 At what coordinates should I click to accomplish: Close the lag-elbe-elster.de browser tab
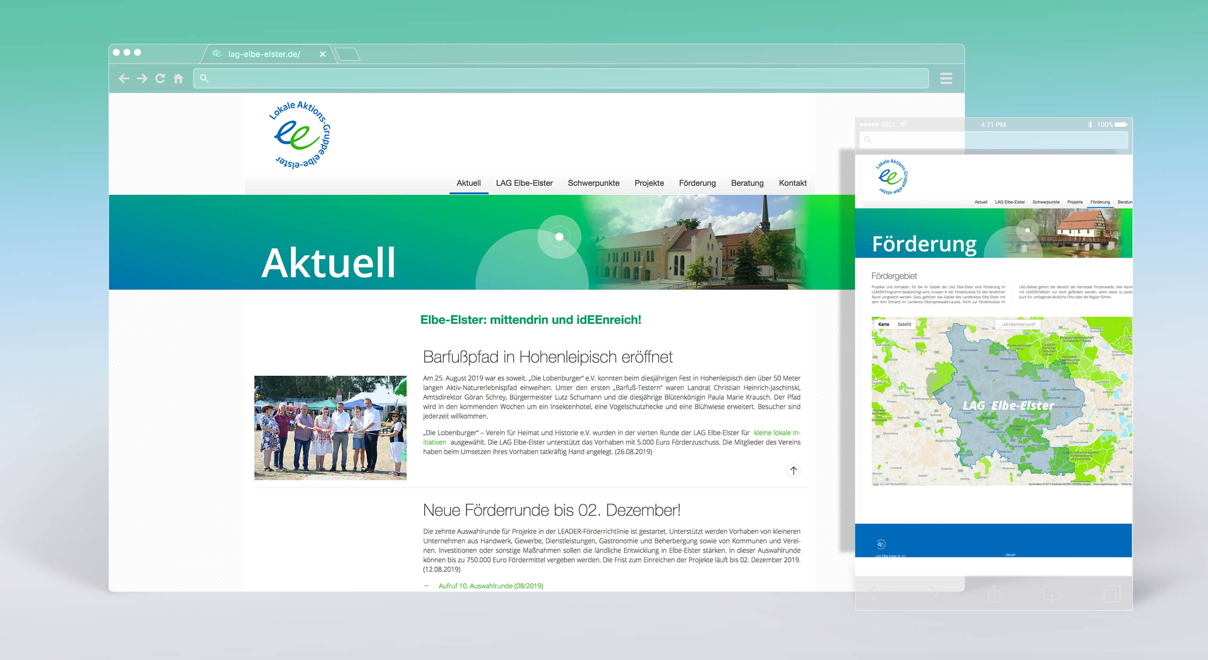click(x=323, y=54)
